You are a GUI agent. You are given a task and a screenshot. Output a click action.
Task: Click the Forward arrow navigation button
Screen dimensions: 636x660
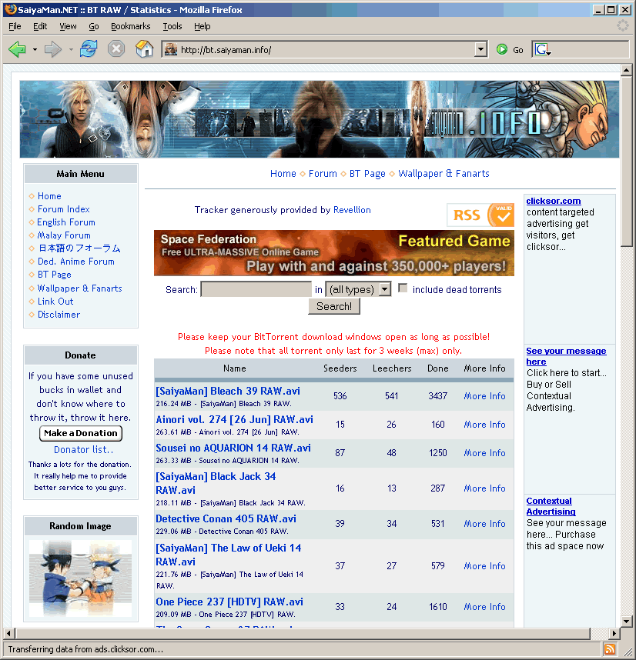[52, 49]
